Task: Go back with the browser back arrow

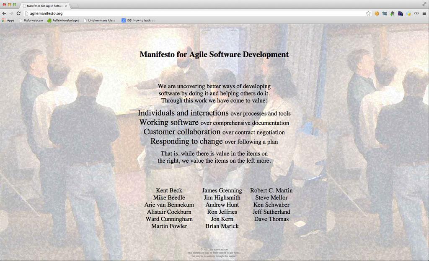Action: tap(4, 13)
